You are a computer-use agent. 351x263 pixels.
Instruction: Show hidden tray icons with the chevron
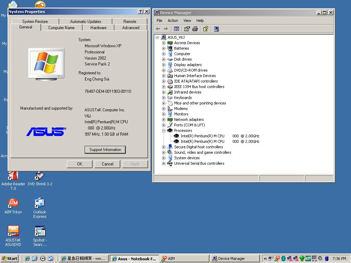click(x=265, y=259)
